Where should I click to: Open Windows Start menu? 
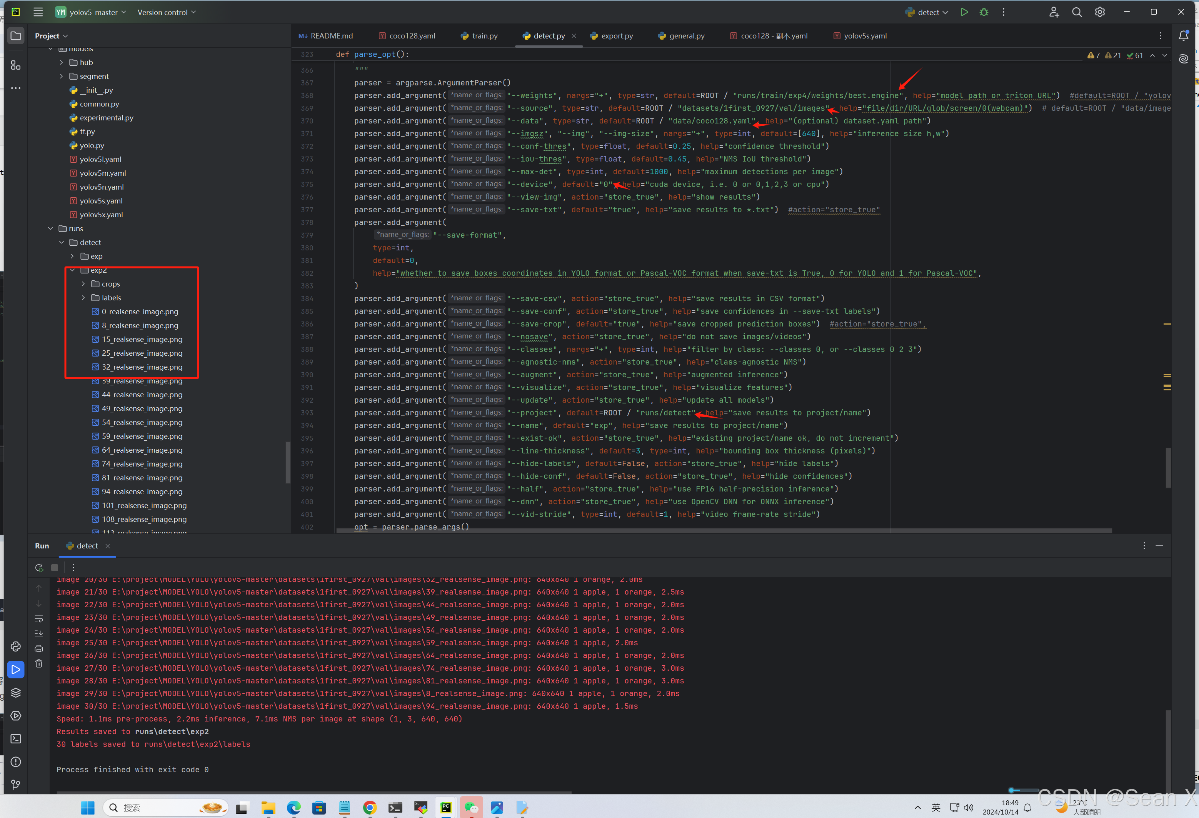tap(88, 808)
